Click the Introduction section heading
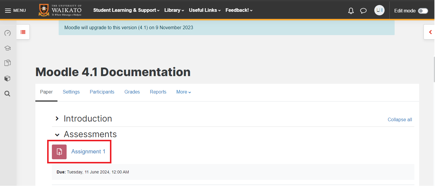The image size is (435, 187). pyautogui.click(x=88, y=119)
